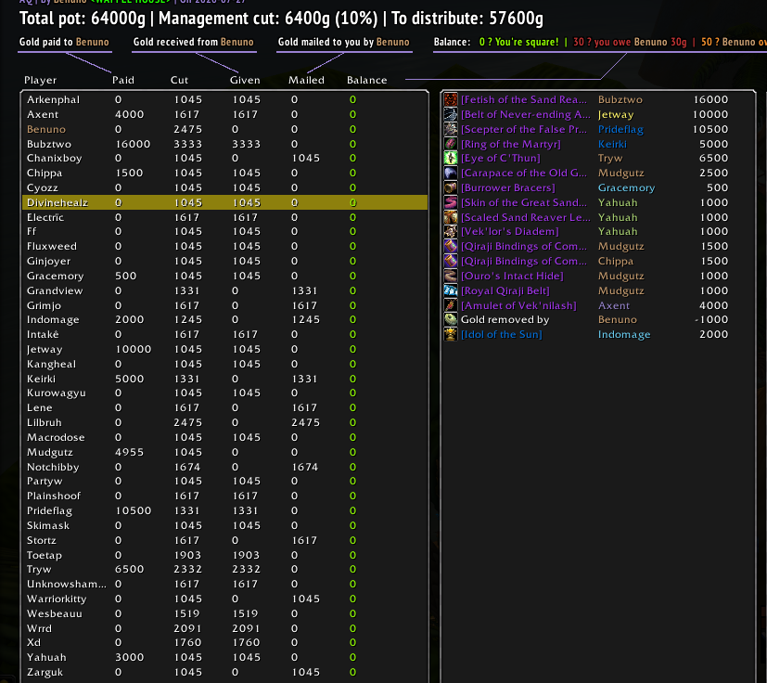Click Gracemory buyer name in loot list

coord(627,188)
